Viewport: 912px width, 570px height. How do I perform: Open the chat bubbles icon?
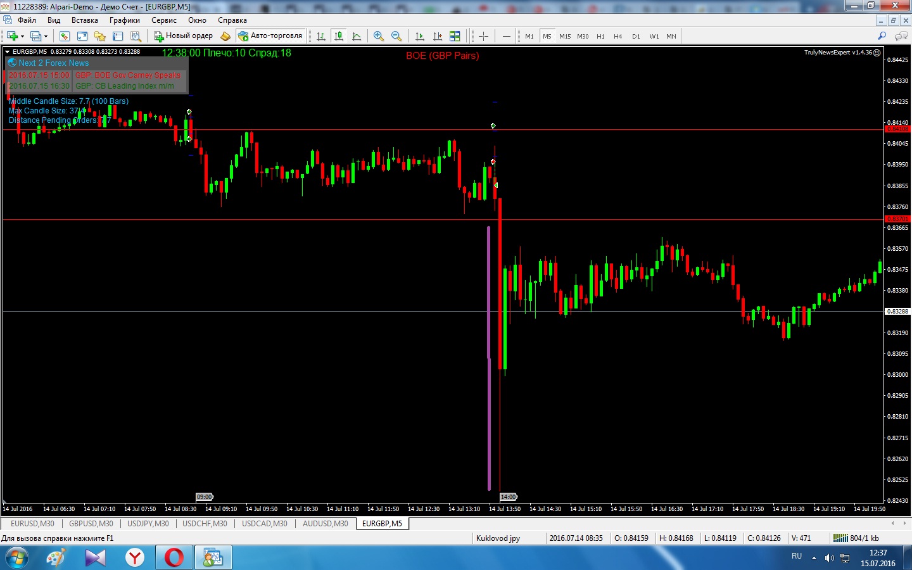[901, 36]
